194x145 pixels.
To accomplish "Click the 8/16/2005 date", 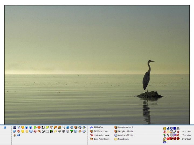I will click(186, 139).
